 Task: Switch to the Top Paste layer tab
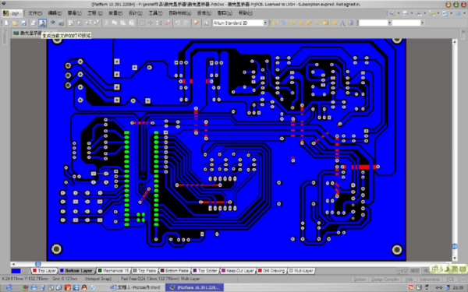145,271
